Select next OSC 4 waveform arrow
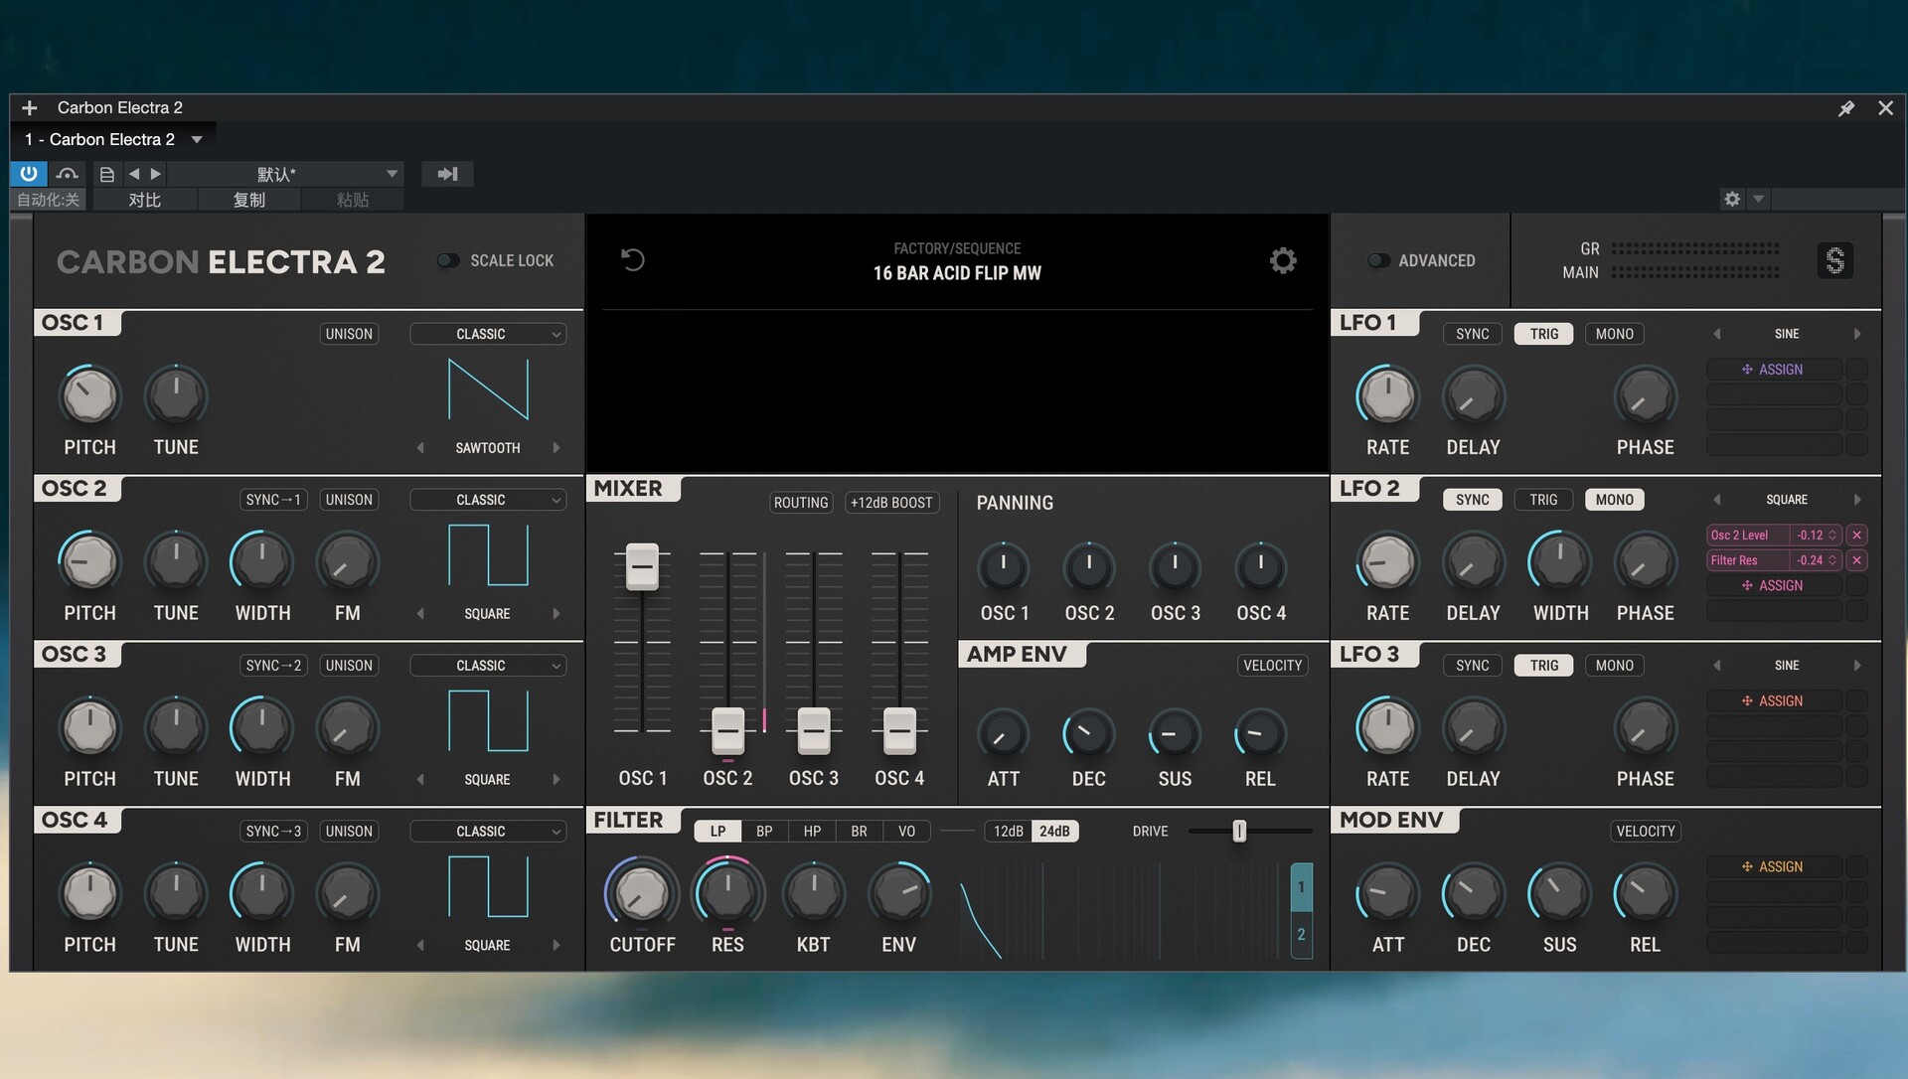This screenshot has height=1079, width=1908. pyautogui.click(x=556, y=946)
